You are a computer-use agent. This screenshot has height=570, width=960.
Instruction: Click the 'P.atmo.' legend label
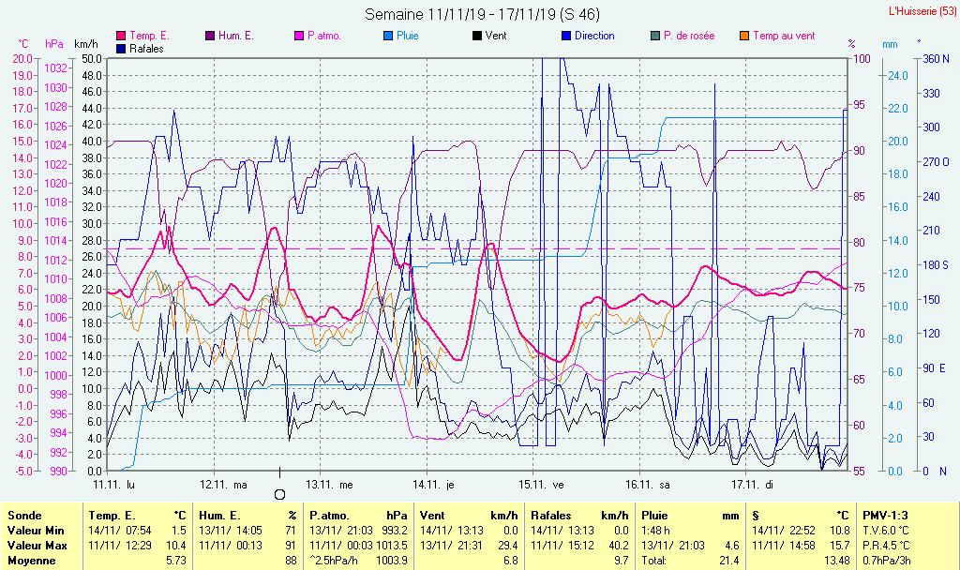(323, 37)
